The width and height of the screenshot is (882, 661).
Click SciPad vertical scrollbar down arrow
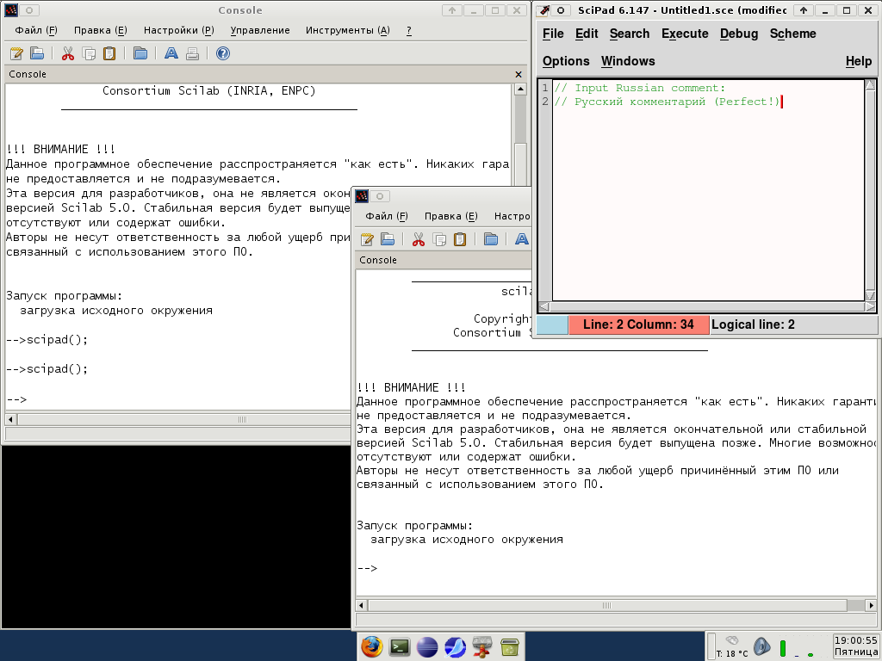[x=870, y=296]
